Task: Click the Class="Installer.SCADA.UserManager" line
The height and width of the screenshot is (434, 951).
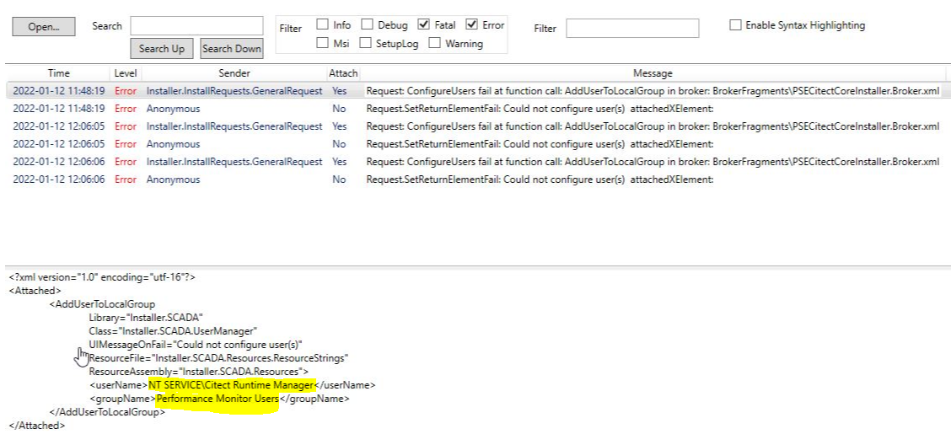Action: (x=174, y=331)
